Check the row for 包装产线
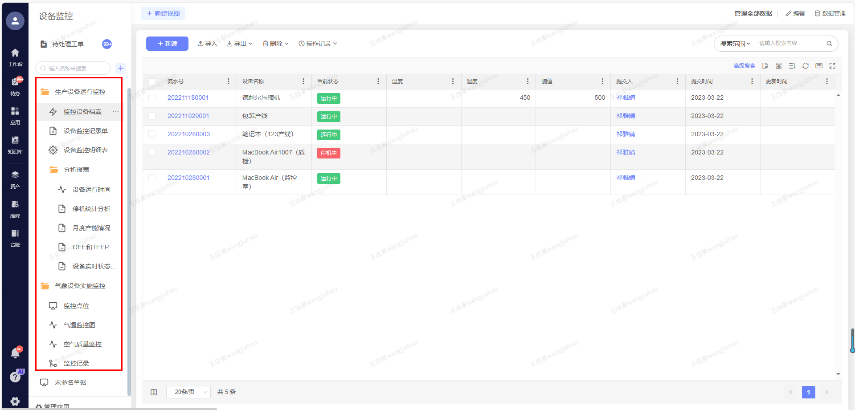 [152, 116]
